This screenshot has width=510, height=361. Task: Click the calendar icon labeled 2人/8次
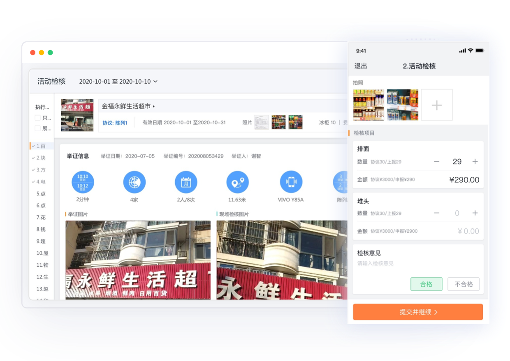pos(186,182)
